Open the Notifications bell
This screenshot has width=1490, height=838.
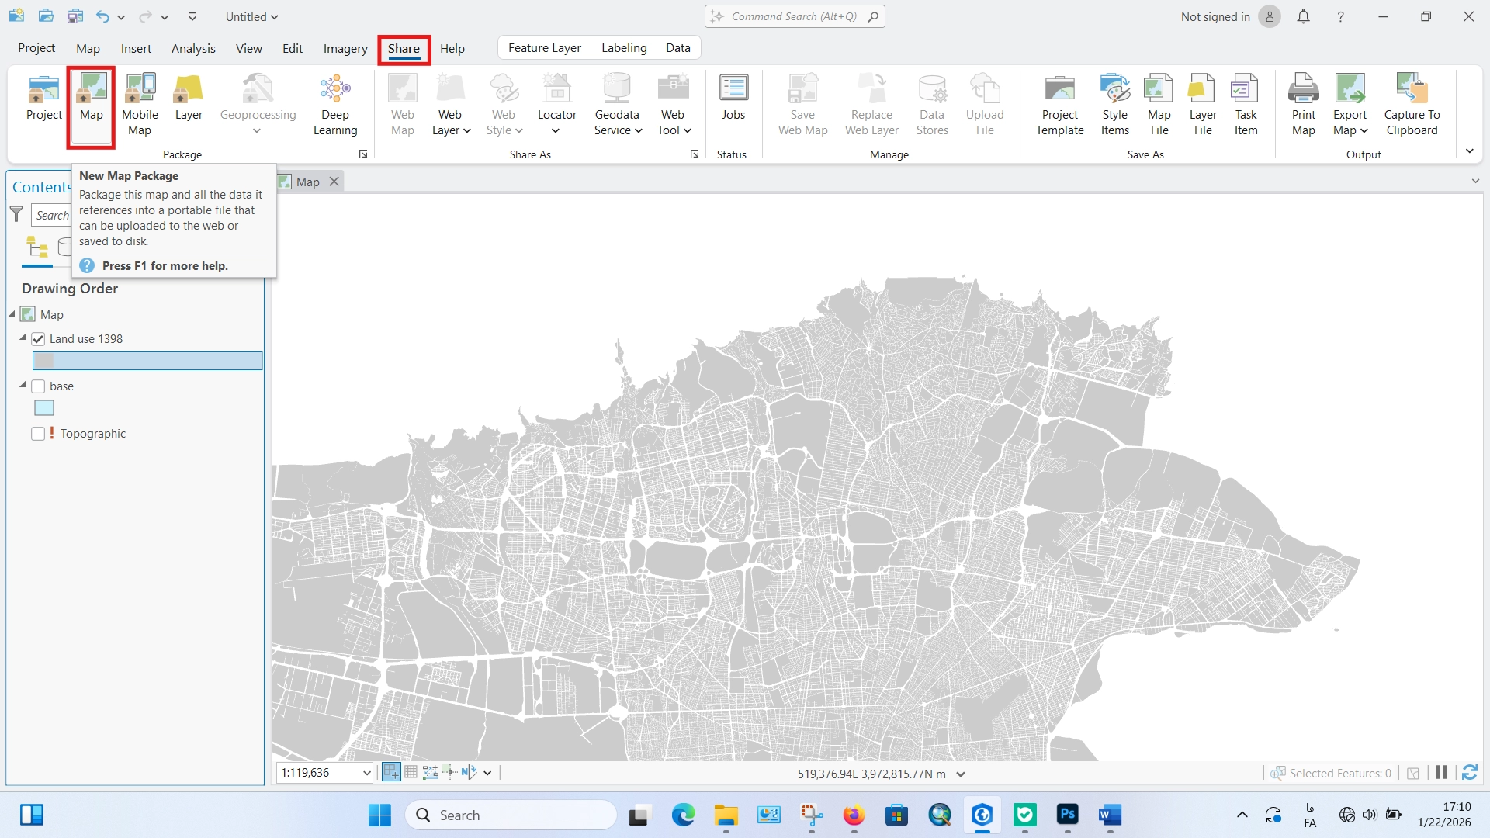click(x=1304, y=16)
